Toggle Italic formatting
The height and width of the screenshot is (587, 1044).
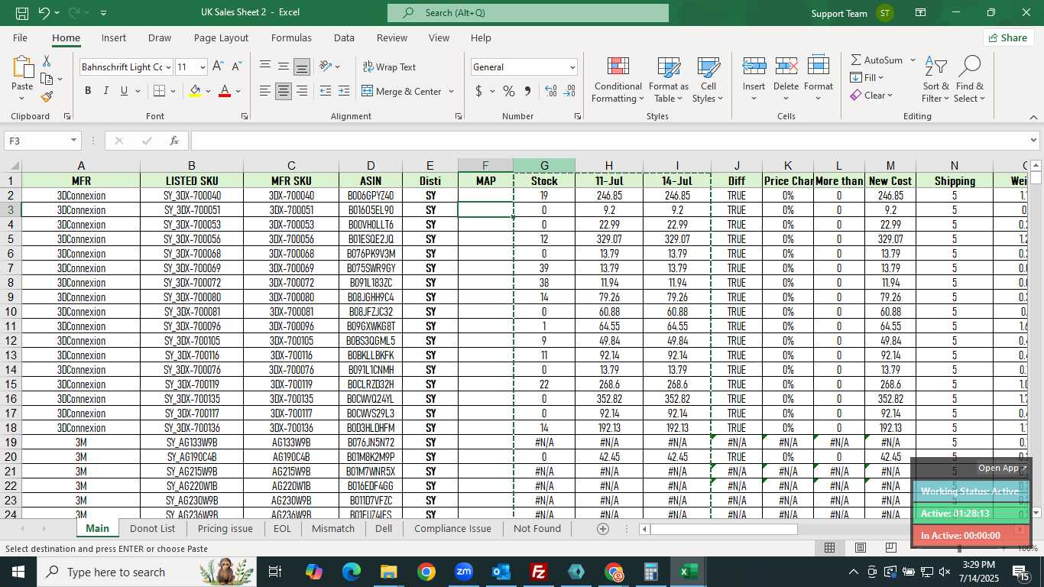[106, 91]
